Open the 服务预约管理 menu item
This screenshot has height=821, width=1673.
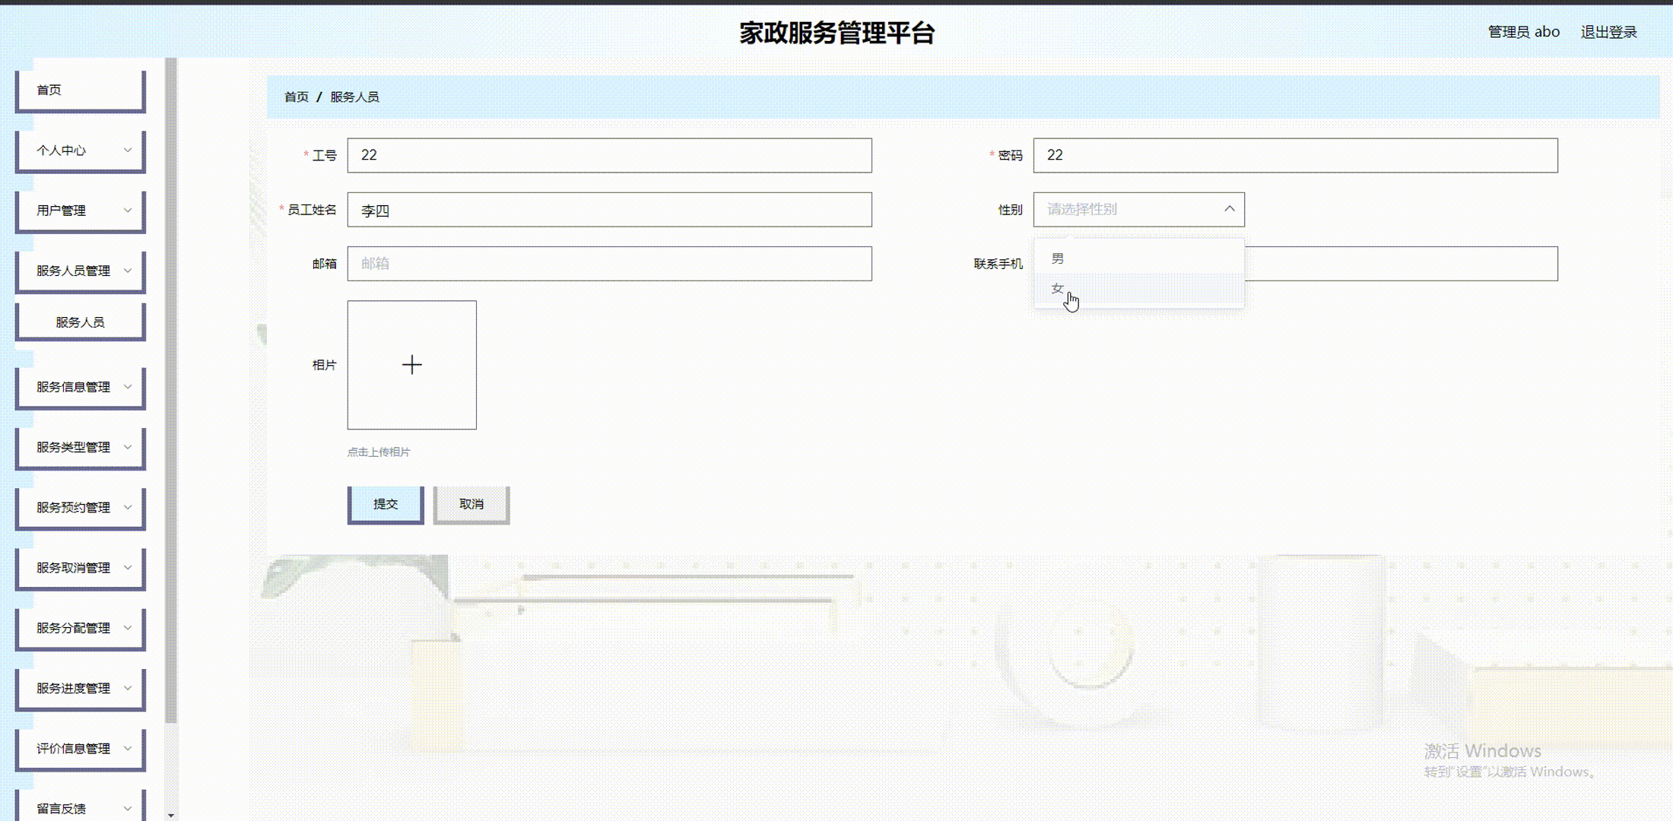click(x=79, y=507)
